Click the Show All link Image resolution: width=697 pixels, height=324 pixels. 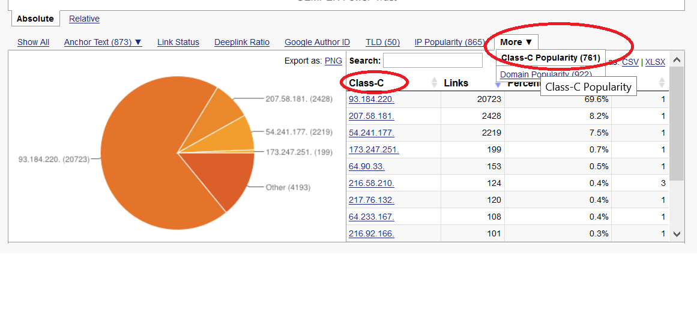[x=34, y=42]
